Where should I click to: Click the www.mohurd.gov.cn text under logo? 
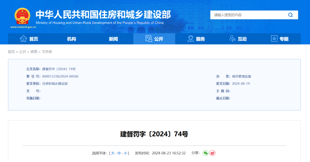tap(23, 27)
